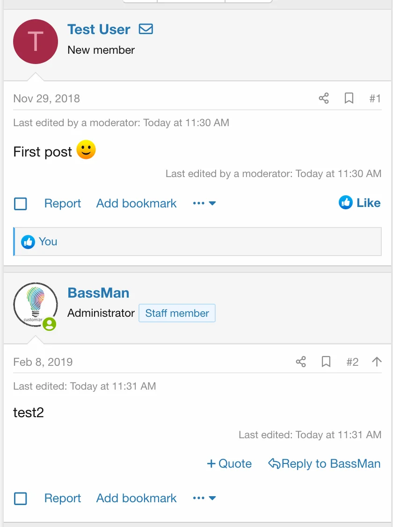This screenshot has height=527, width=393.
Task: Like the First post
Action: [x=359, y=203]
